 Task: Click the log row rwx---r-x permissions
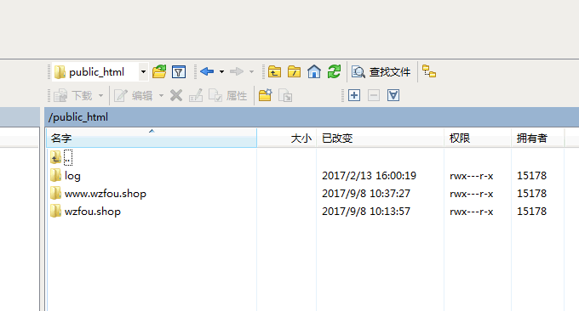[x=471, y=176]
